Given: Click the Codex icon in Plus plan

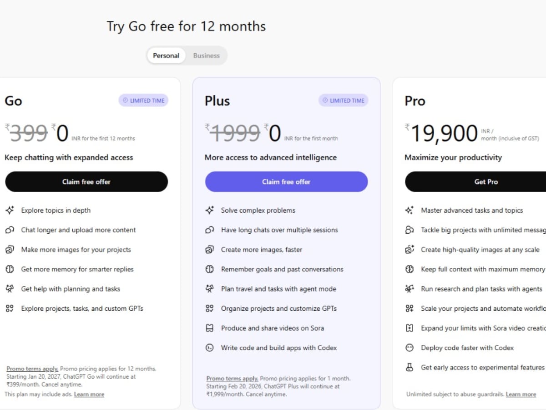Looking at the screenshot, I should point(209,348).
